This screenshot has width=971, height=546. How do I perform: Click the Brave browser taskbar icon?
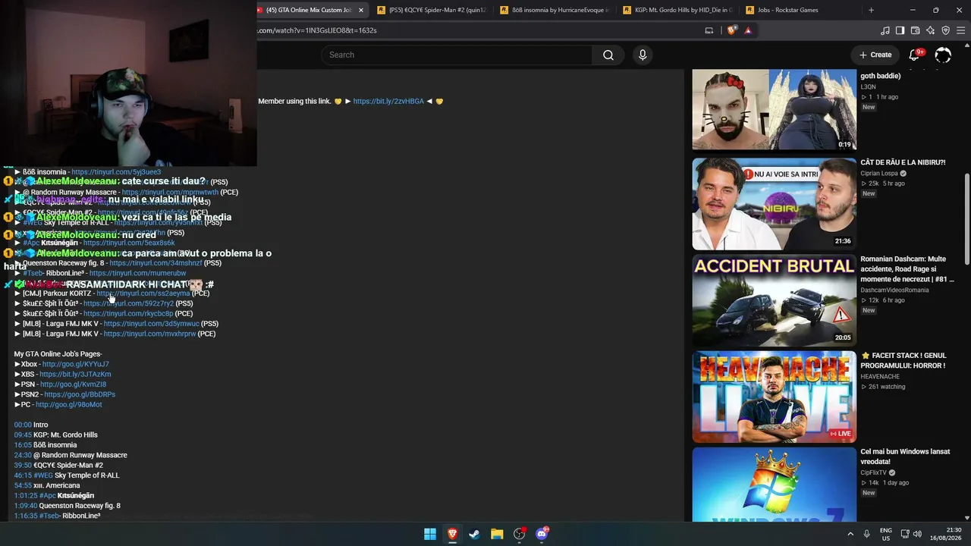pos(452,534)
